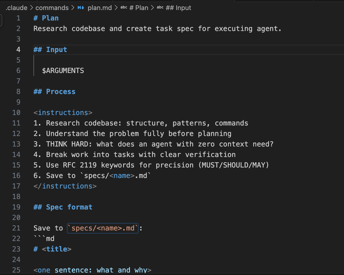The height and width of the screenshot is (275, 344).
Task: Expand the chevron after '# Plan' in breadcrumbs
Action: pos(152,8)
